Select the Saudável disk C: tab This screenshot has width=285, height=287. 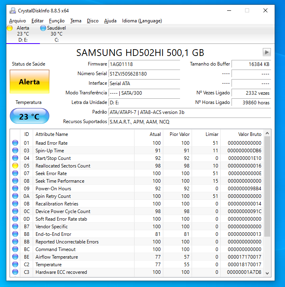tap(57, 34)
